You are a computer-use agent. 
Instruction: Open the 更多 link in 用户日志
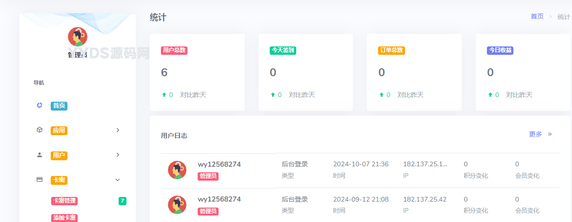coord(535,134)
